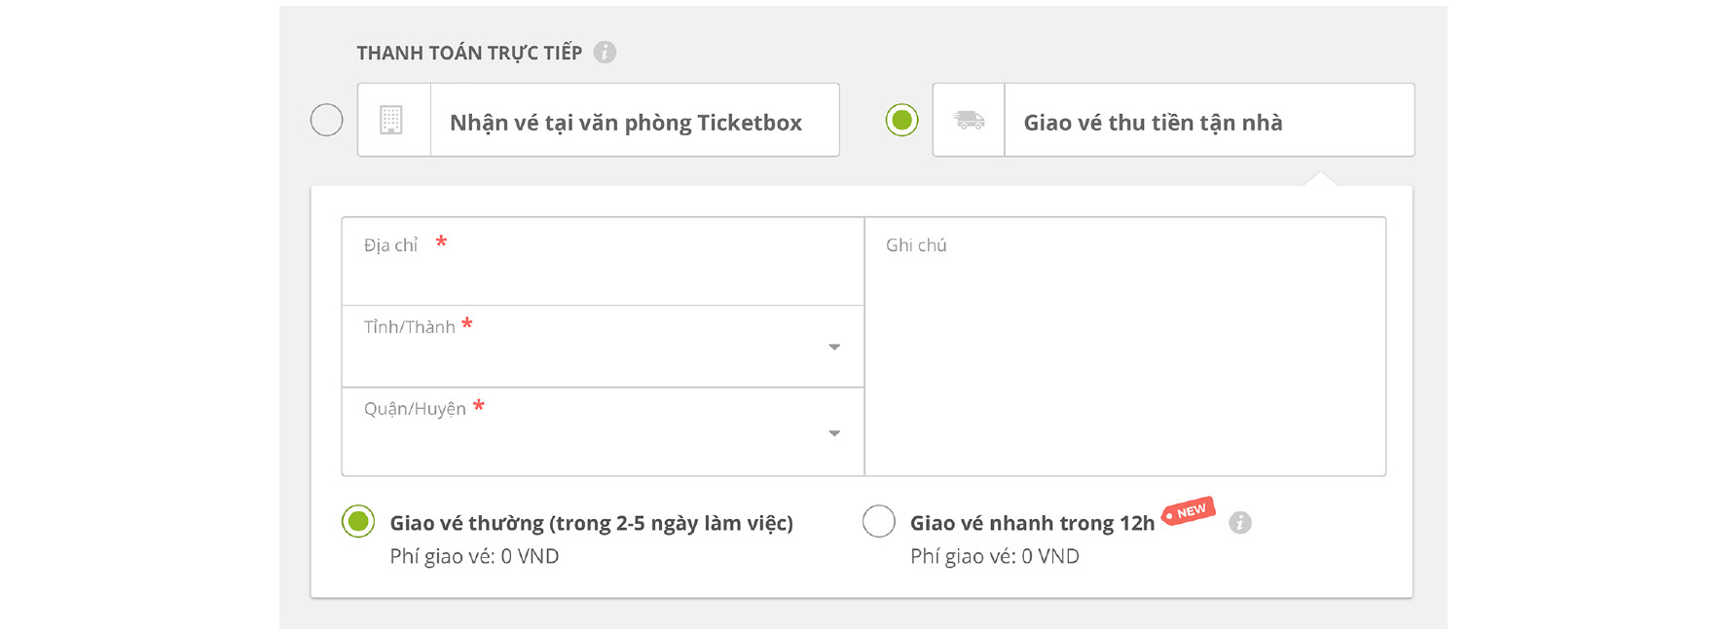Open the Quận/Huyện dropdown arrow
Image resolution: width=1726 pixels, height=633 pixels.
834,433
